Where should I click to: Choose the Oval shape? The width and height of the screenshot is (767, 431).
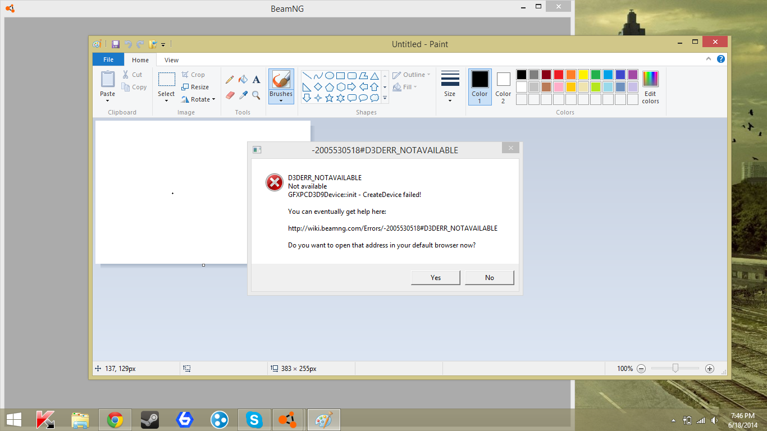330,76
